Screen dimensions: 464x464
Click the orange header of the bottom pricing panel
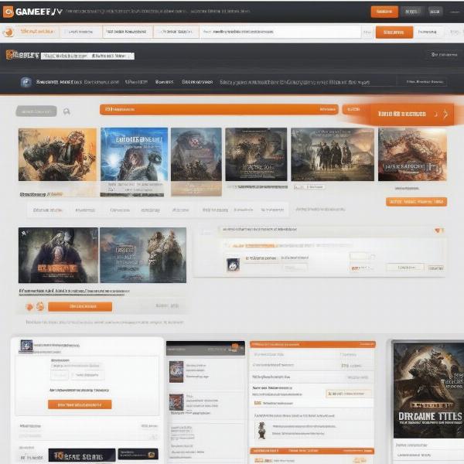[312, 344]
